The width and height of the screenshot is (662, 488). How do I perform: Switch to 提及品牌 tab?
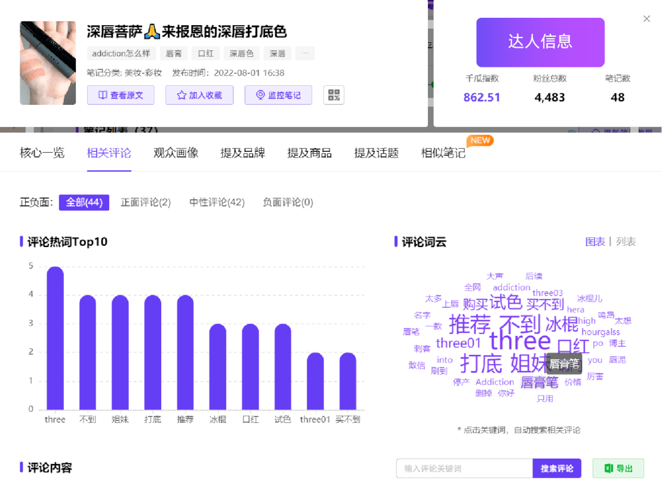click(x=243, y=153)
